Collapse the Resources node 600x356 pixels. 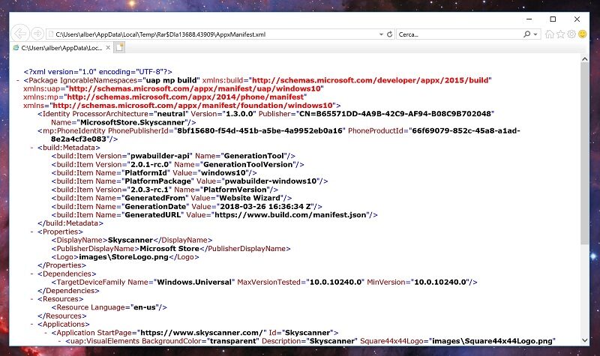click(x=31, y=299)
